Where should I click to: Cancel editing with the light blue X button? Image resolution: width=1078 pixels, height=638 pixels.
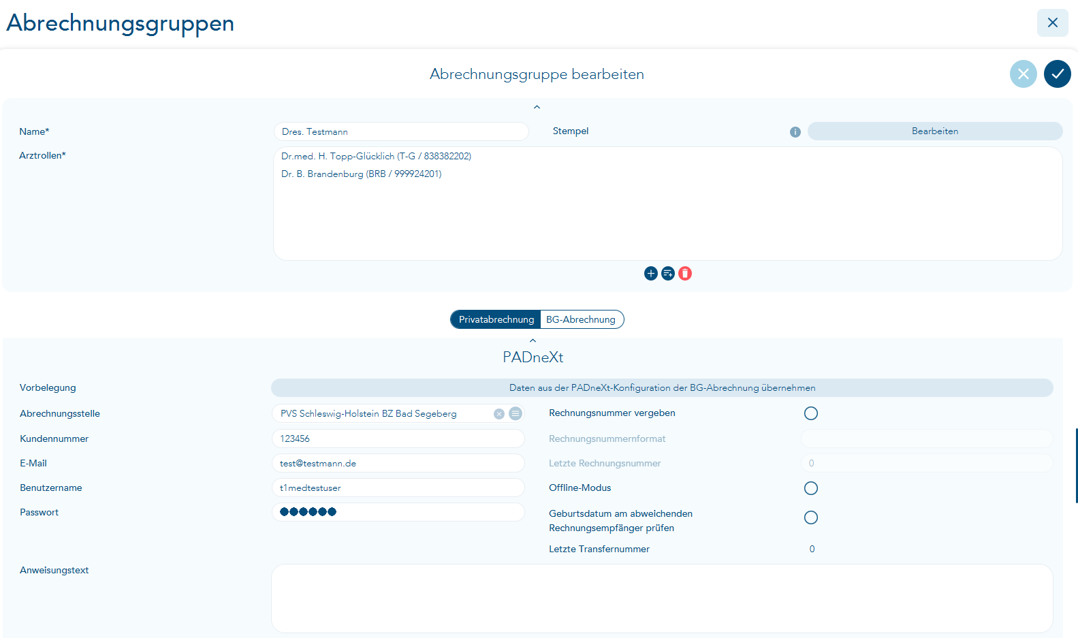[1023, 74]
